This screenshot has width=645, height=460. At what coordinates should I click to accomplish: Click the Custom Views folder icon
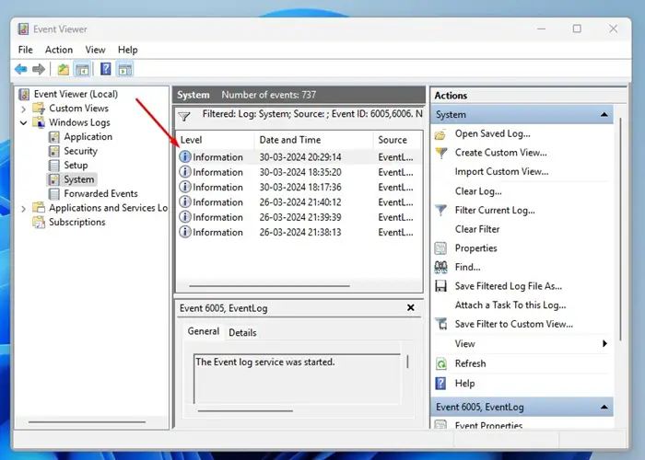[x=39, y=109]
